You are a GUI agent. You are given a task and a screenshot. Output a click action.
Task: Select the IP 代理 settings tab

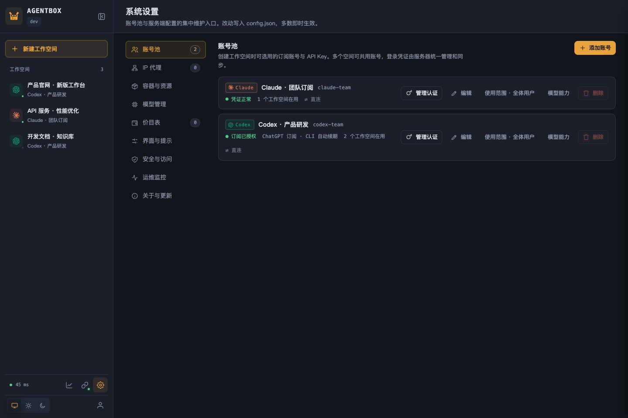pyautogui.click(x=166, y=68)
